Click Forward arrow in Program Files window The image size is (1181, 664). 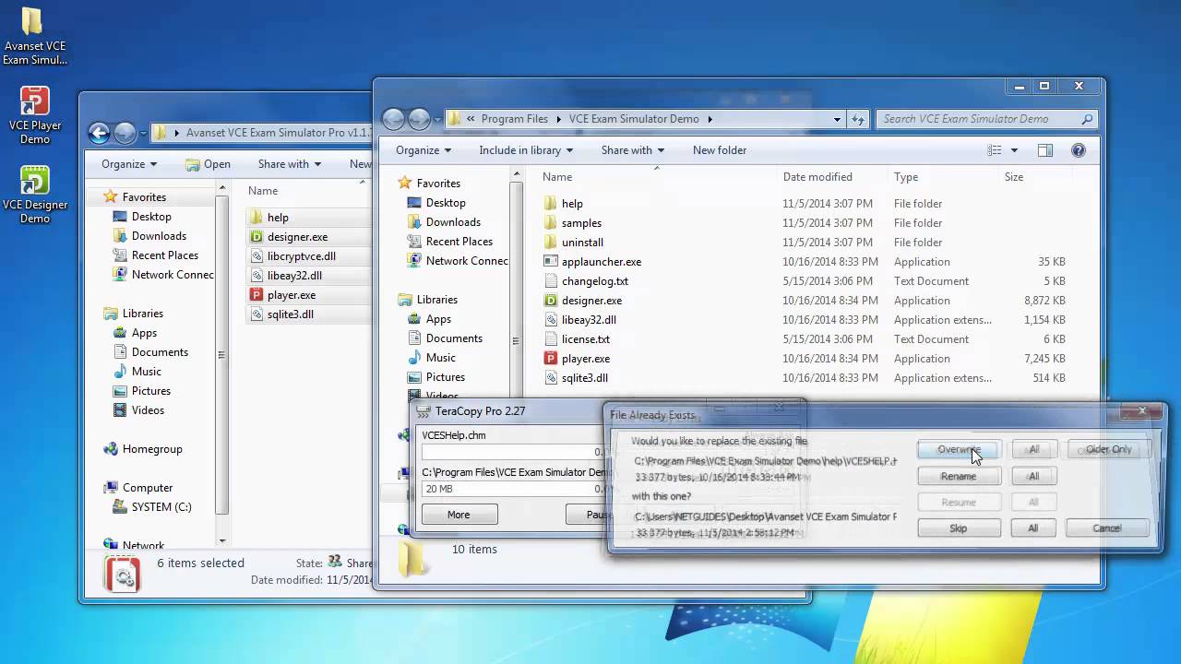420,119
